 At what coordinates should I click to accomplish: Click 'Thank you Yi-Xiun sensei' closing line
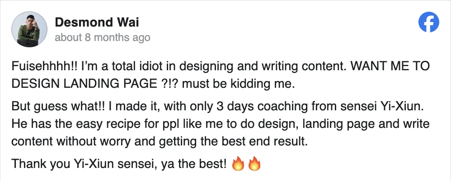tap(77, 164)
